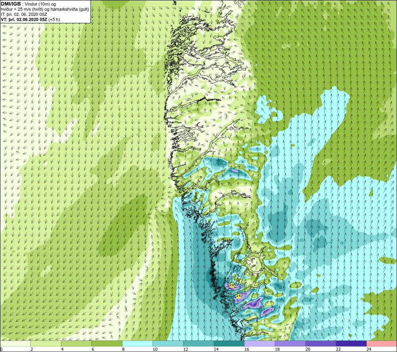The width and height of the screenshot is (397, 352).
Task: Click the legend scale label 10
Action: 155,349
